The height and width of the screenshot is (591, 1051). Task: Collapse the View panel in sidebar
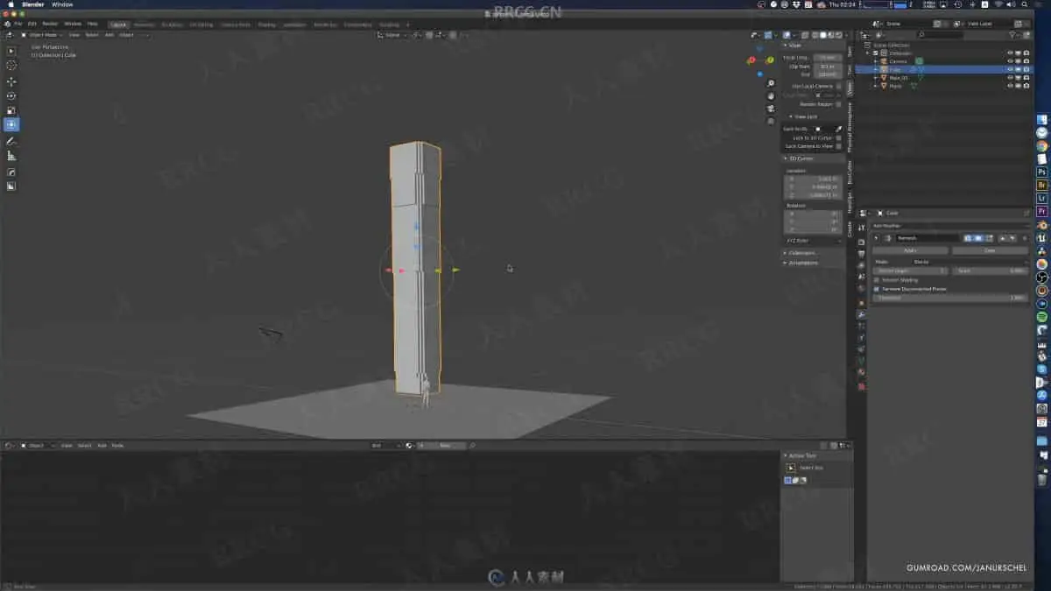tap(785, 46)
